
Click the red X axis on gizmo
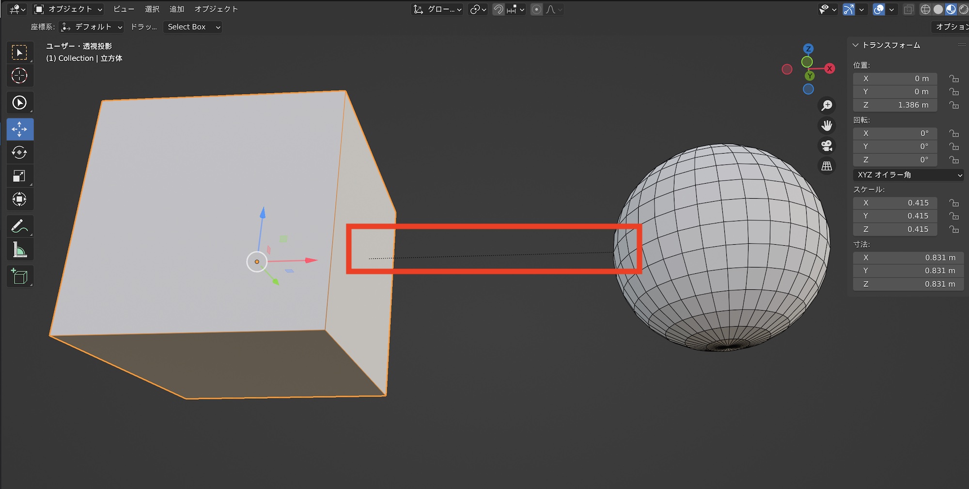pyautogui.click(x=829, y=68)
